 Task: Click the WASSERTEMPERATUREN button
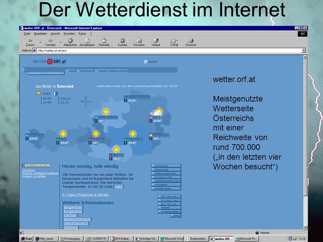[166, 181]
